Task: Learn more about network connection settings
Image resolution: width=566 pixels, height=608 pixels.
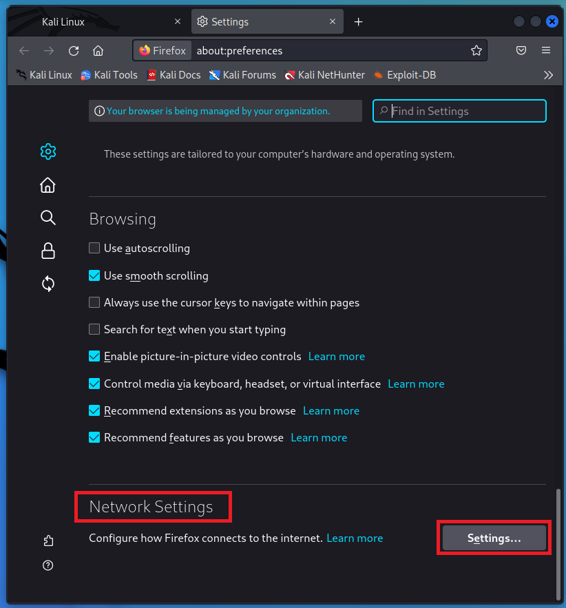Action: pyautogui.click(x=355, y=538)
